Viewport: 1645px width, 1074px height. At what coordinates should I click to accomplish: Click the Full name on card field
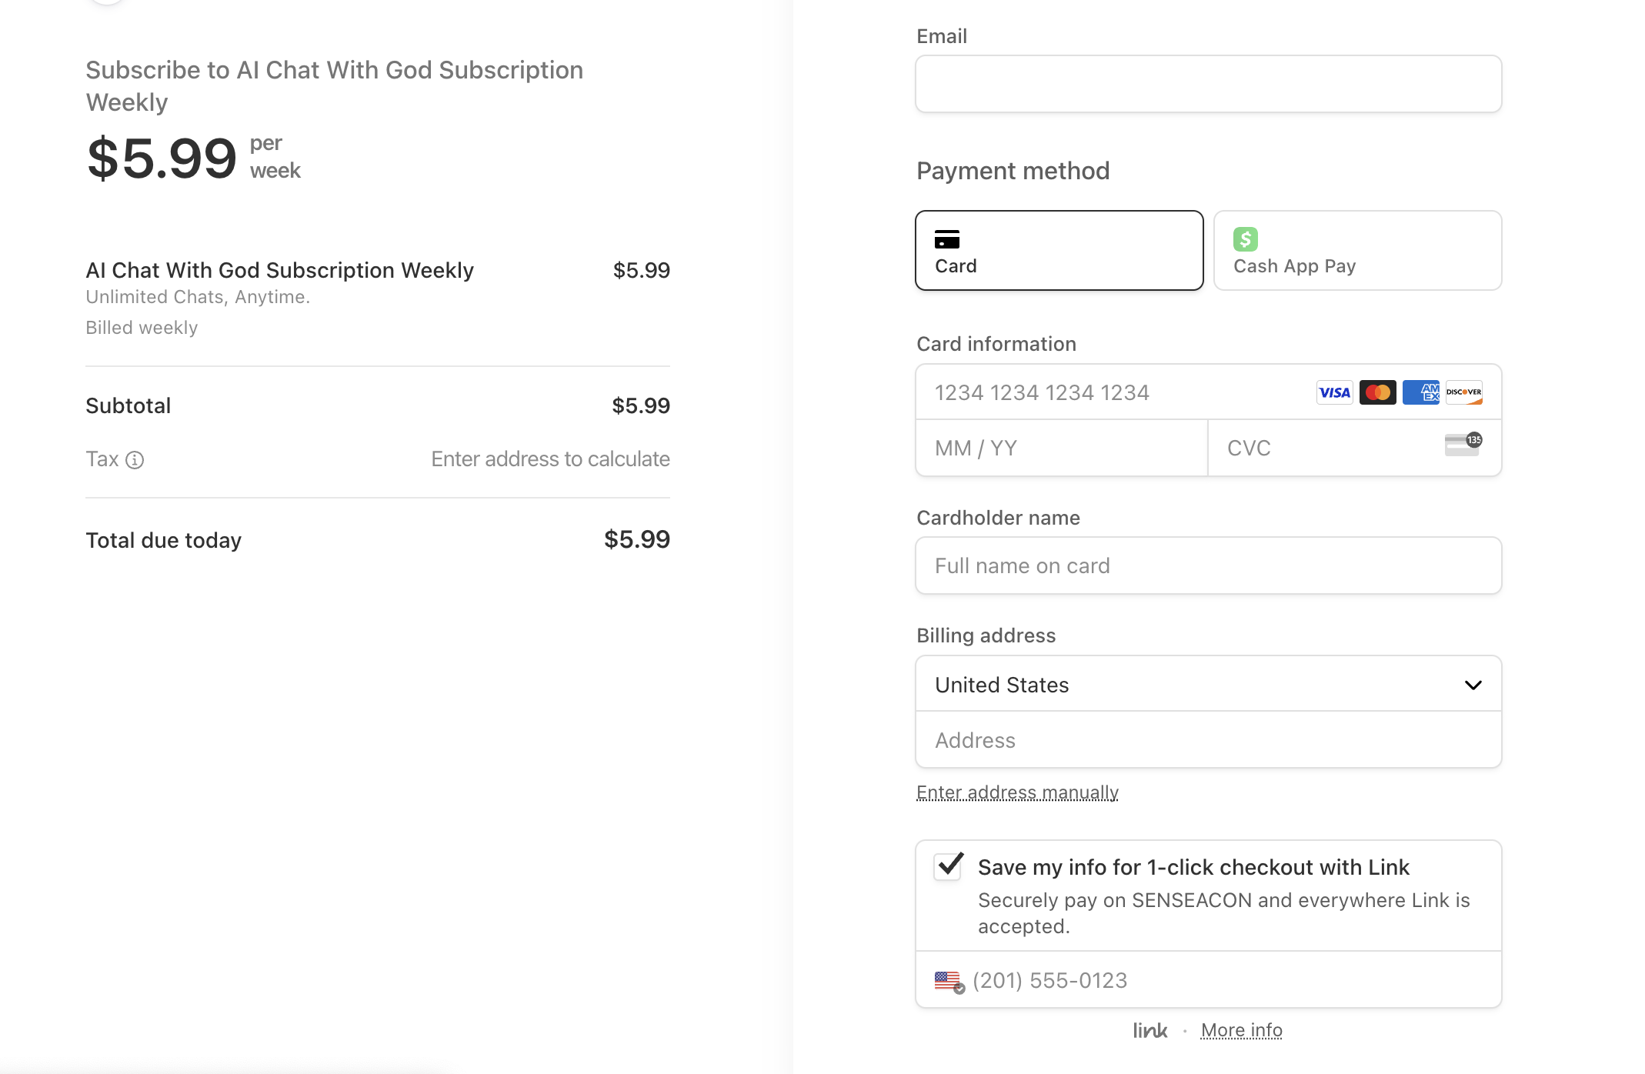[x=1208, y=565]
